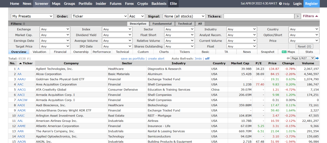Open the Dividend Yield filter dropdown
Viewport: 327px width, 143px height.
(x=117, y=35)
